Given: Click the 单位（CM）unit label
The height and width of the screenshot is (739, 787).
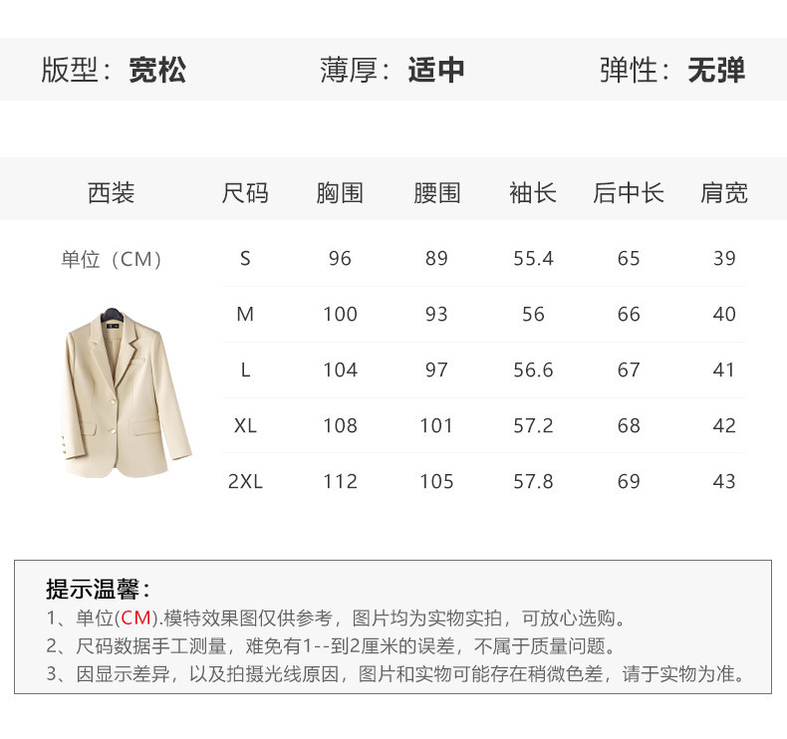Looking at the screenshot, I should [112, 259].
